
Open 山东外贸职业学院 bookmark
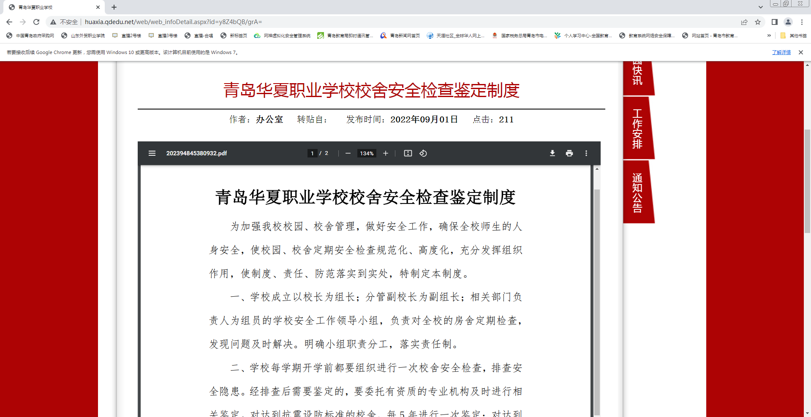[x=83, y=35]
